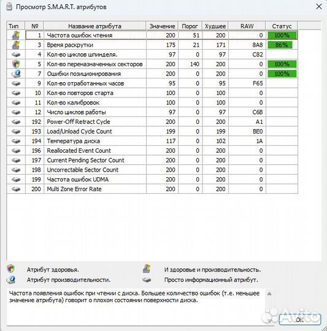
Task: Click legend icon for Атрибут производительности
Action: [x=11, y=280]
